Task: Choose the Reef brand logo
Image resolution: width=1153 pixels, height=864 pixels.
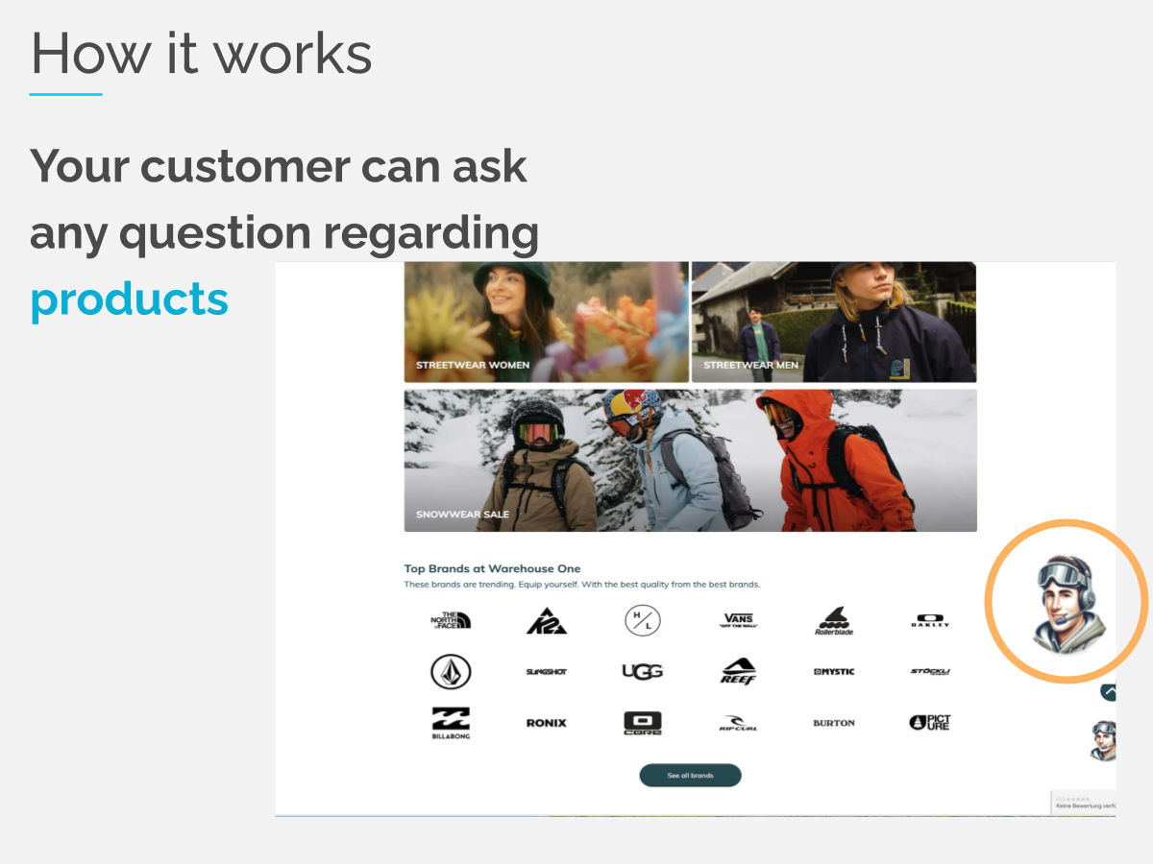Action: click(x=738, y=671)
